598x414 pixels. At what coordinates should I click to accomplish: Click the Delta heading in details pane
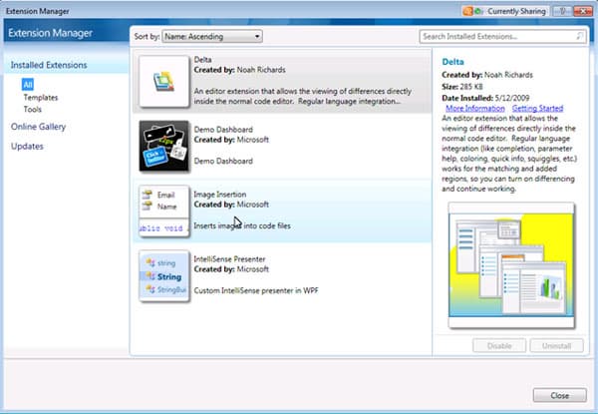(x=452, y=62)
